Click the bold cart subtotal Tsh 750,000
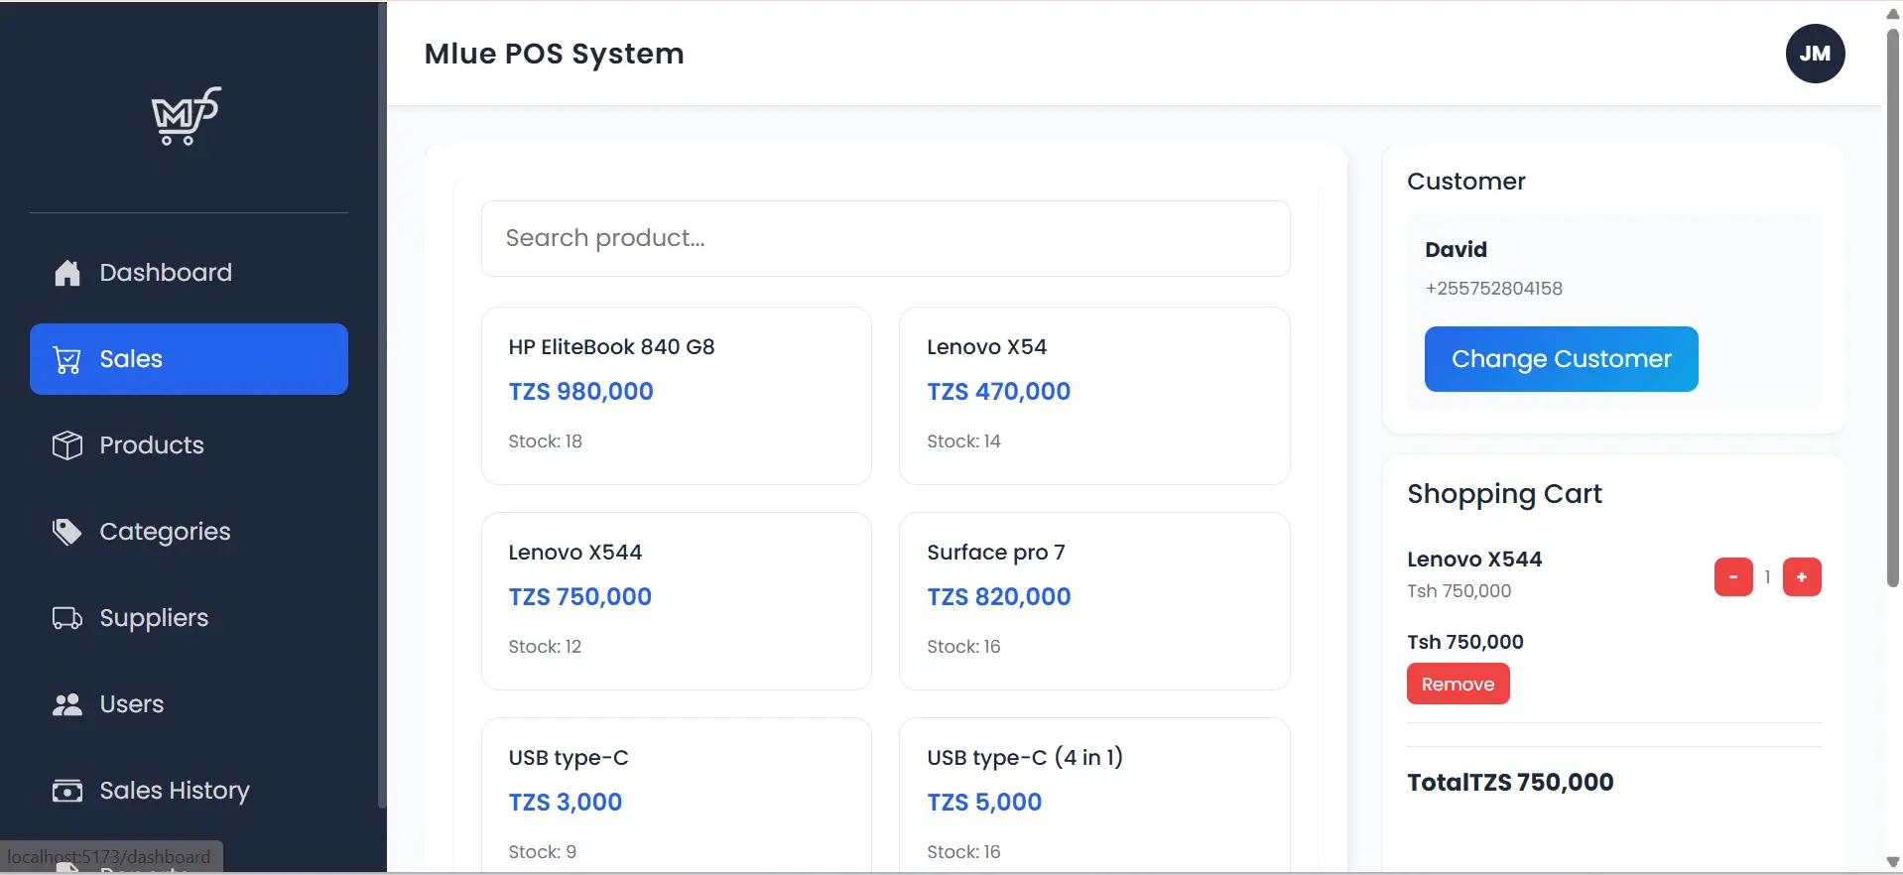 point(1464,642)
